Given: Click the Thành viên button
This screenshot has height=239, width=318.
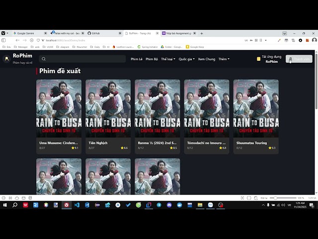Looking at the screenshot, I should tap(299, 59).
